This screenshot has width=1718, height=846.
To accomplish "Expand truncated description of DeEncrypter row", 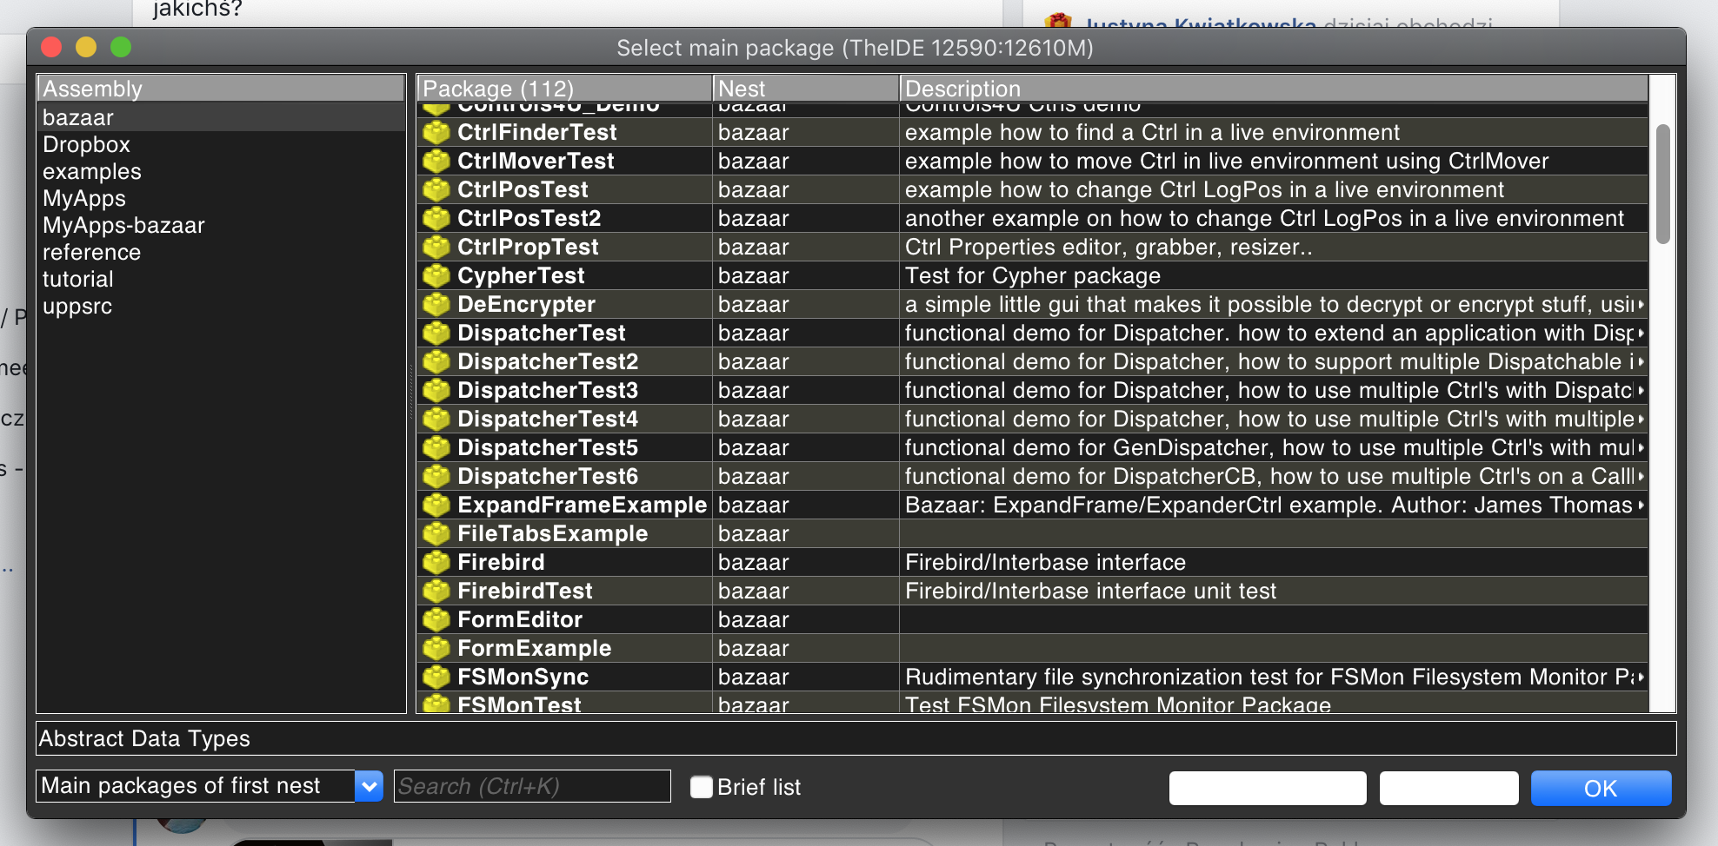I will [x=1641, y=305].
